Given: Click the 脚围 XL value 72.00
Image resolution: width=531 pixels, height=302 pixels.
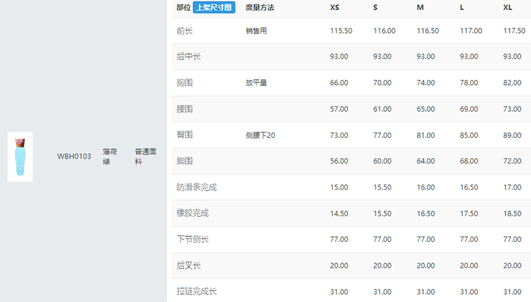Looking at the screenshot, I should point(512,161).
